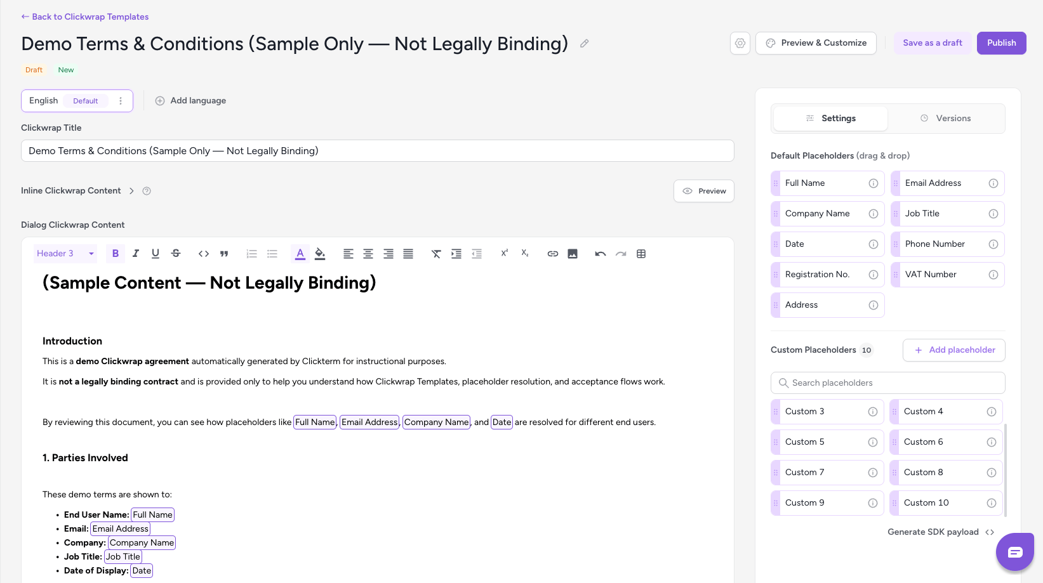Open English language options menu
The width and height of the screenshot is (1043, 583).
(x=121, y=101)
